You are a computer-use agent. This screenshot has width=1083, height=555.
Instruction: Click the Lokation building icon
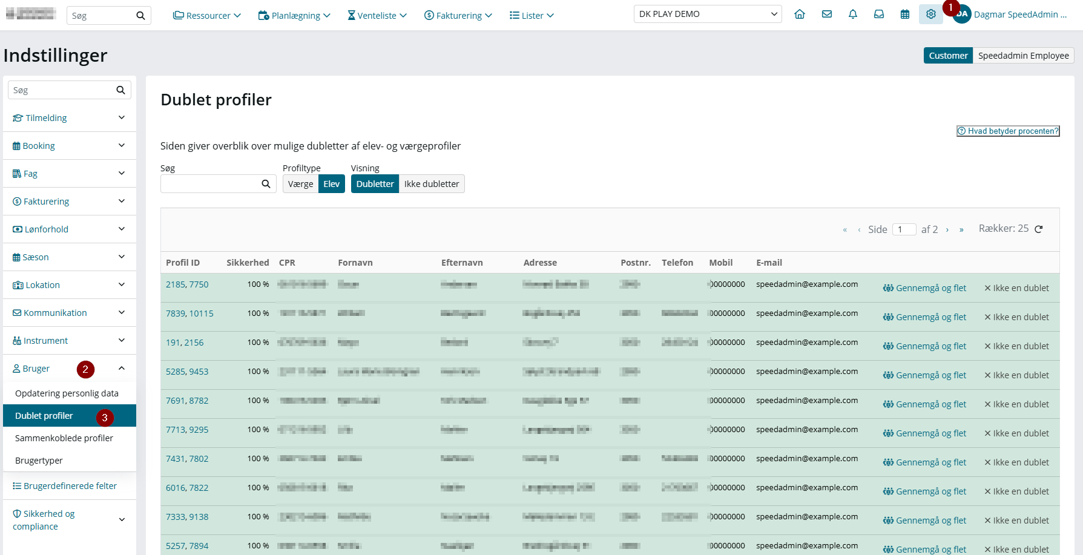[18, 285]
